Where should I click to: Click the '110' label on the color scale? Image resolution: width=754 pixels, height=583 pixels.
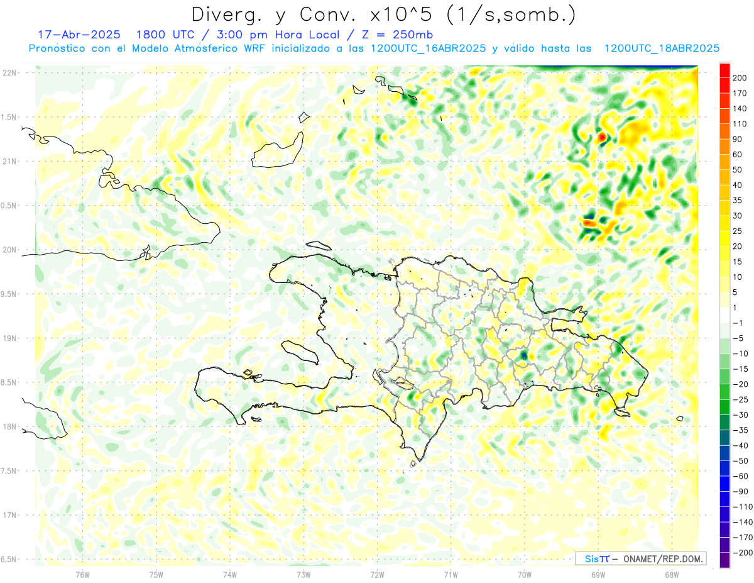tap(741, 124)
